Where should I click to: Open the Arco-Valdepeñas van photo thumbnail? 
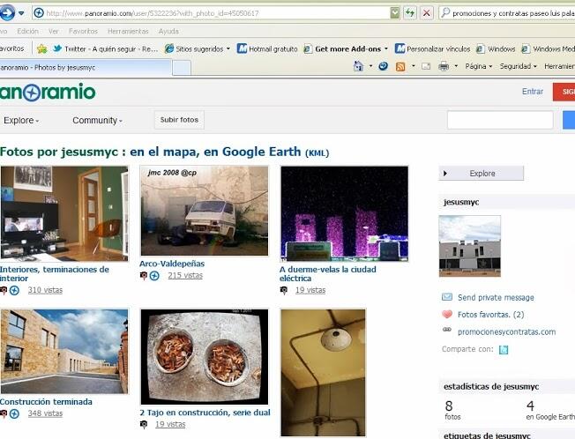tap(205, 211)
